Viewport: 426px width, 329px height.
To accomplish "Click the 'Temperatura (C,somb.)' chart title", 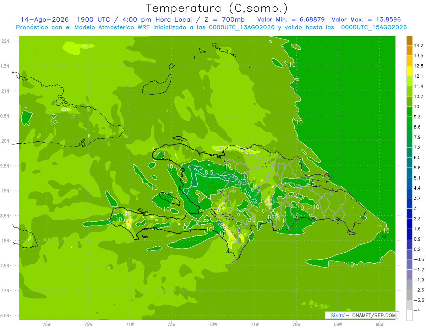I will (x=217, y=8).
